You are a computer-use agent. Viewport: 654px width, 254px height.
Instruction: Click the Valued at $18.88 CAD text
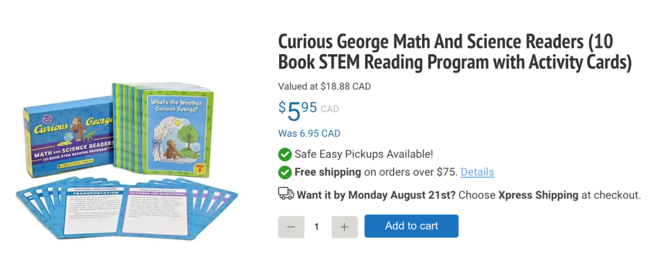click(x=324, y=86)
